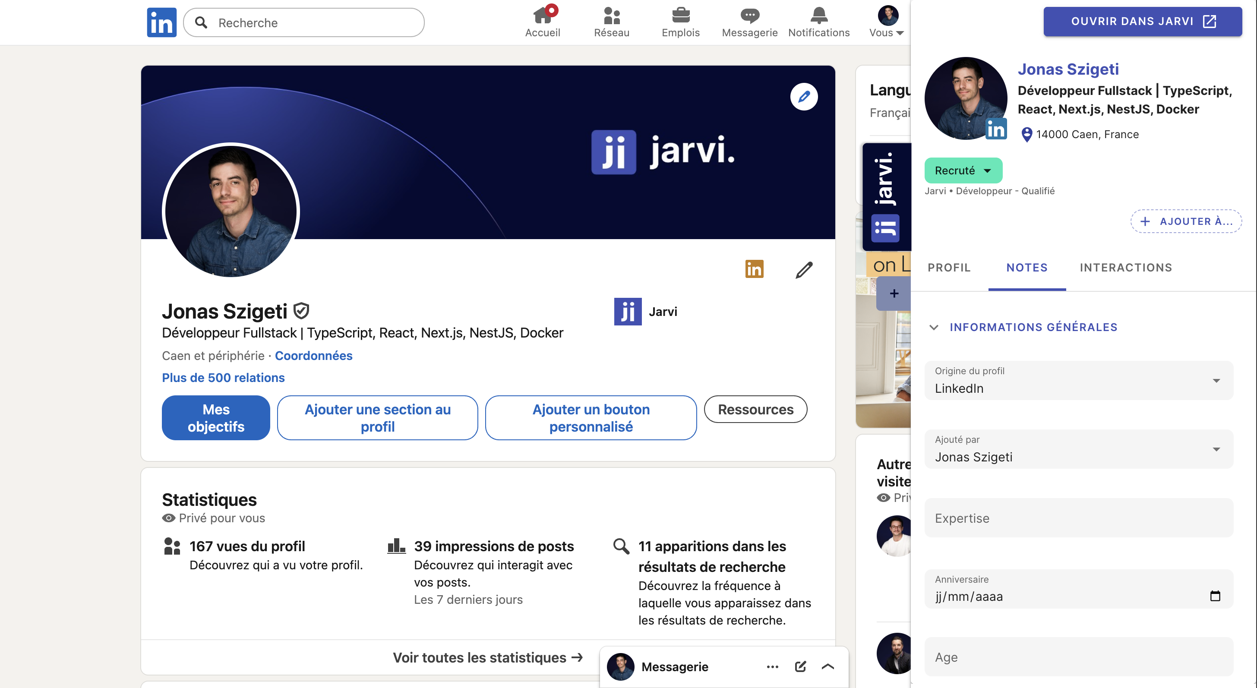This screenshot has height=688, width=1257.
Task: Collapse Informations Générales section
Action: click(934, 327)
